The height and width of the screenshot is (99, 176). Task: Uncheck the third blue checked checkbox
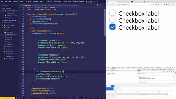pyautogui.click(x=112, y=27)
